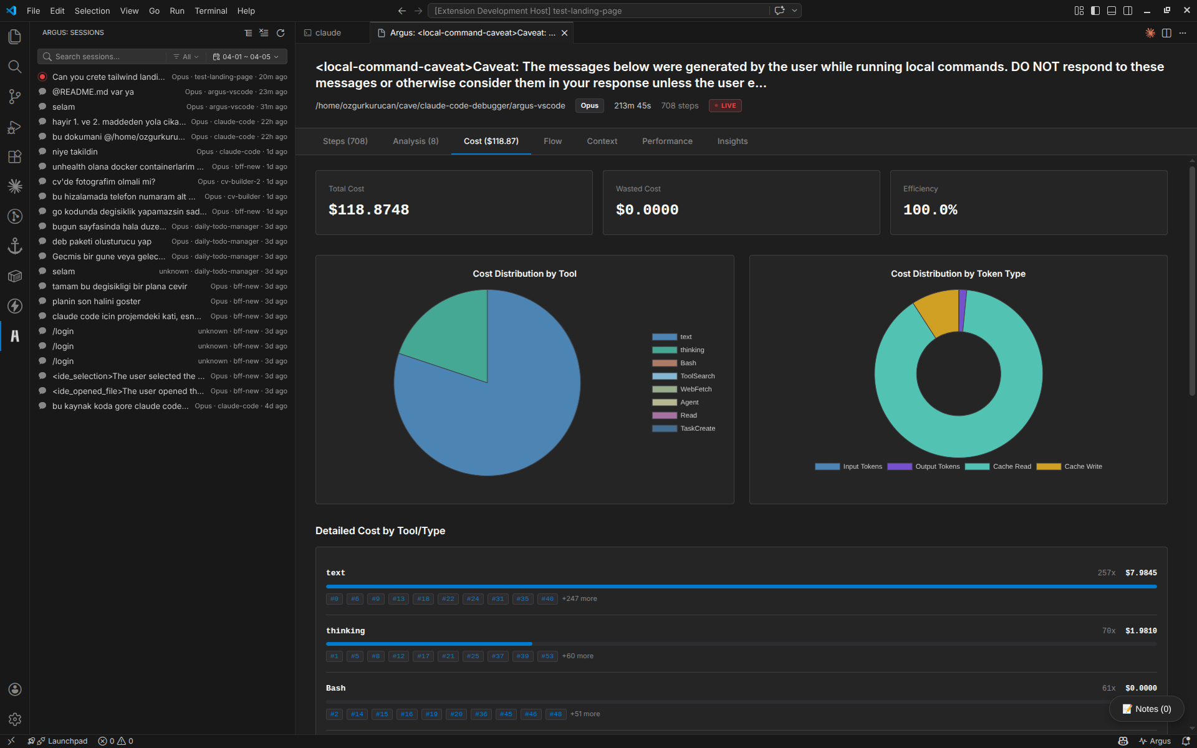Switch to the Performance tab
The image size is (1197, 748).
[667, 141]
